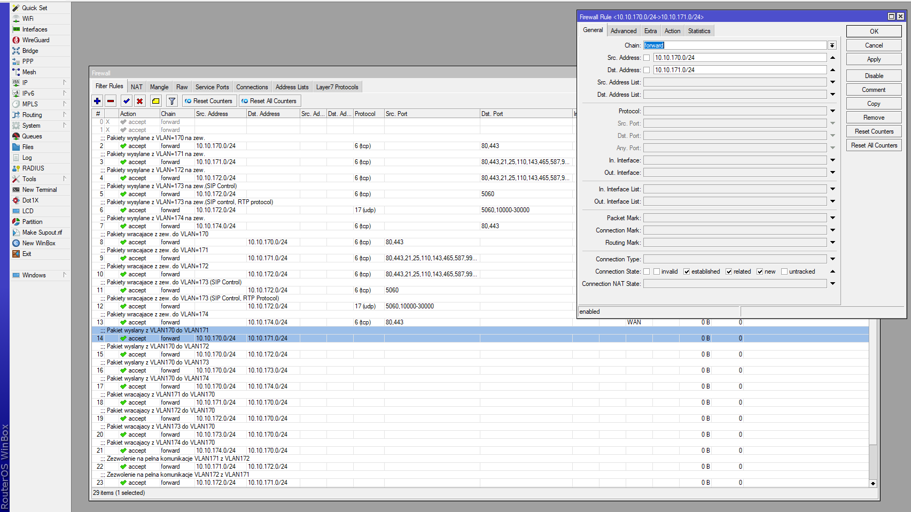This screenshot has height=512, width=911.
Task: Open the filter funnel icon
Action: point(172,101)
